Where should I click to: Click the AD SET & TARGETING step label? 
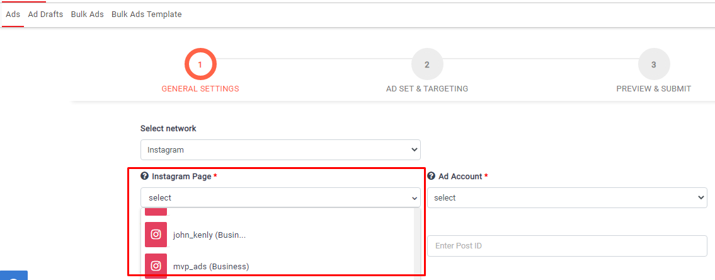[426, 89]
